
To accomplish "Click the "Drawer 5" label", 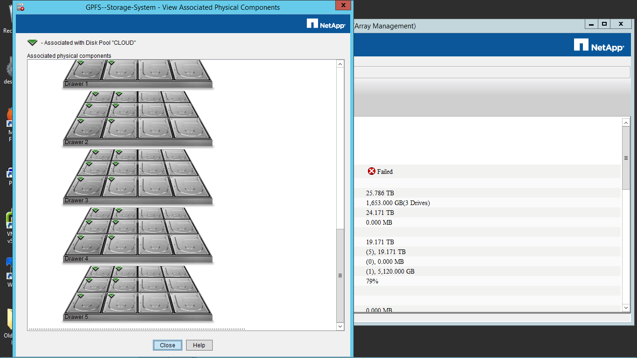I will pos(76,317).
